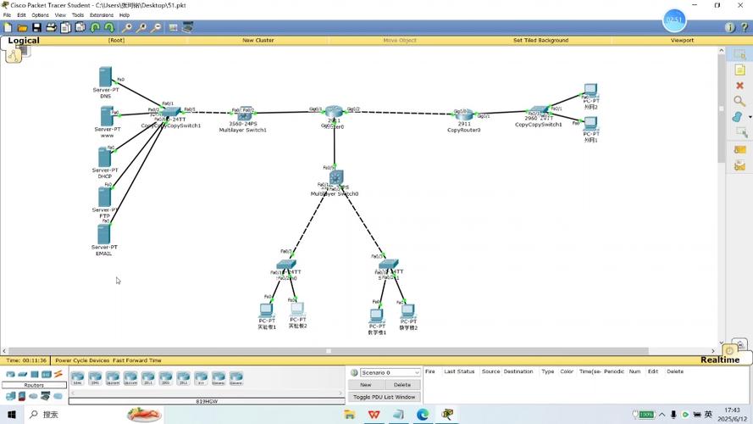Click Set Tiled Background

(x=540, y=40)
